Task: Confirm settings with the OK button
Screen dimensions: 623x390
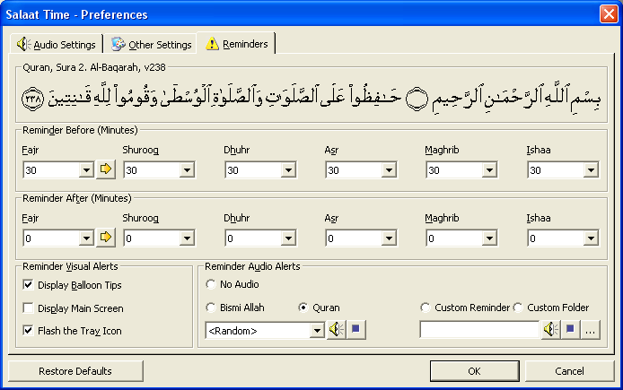Action: 474,371
